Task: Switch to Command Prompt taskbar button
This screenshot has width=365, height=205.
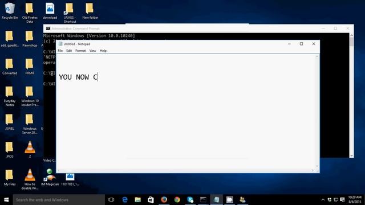Action: (x=203, y=200)
